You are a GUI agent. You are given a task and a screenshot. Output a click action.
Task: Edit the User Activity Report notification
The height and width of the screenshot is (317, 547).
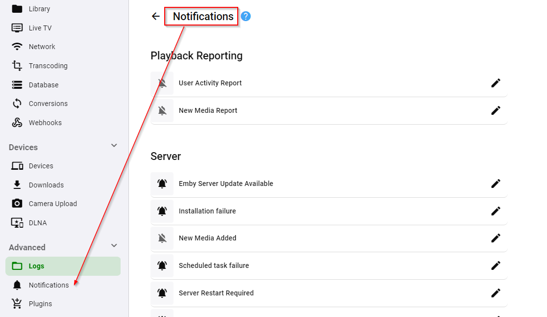tap(496, 83)
